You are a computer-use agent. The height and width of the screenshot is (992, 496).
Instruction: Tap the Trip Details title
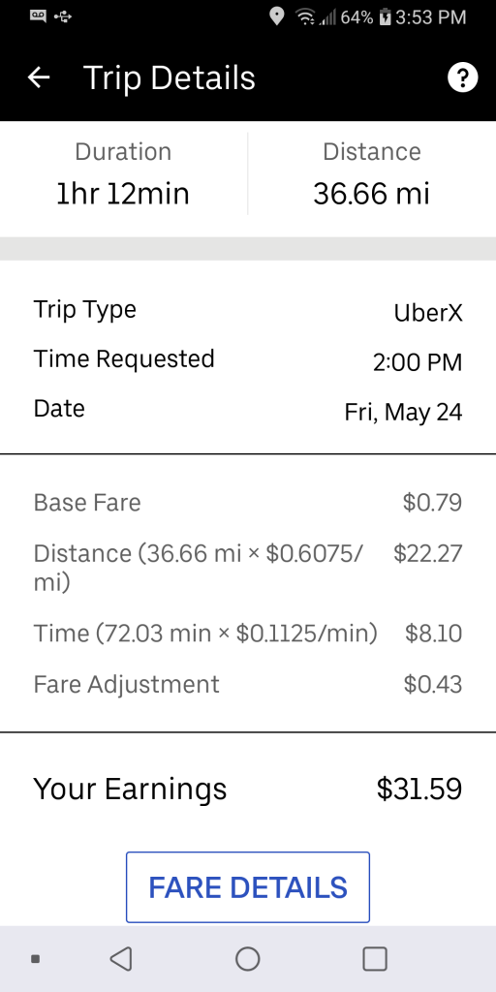169,77
